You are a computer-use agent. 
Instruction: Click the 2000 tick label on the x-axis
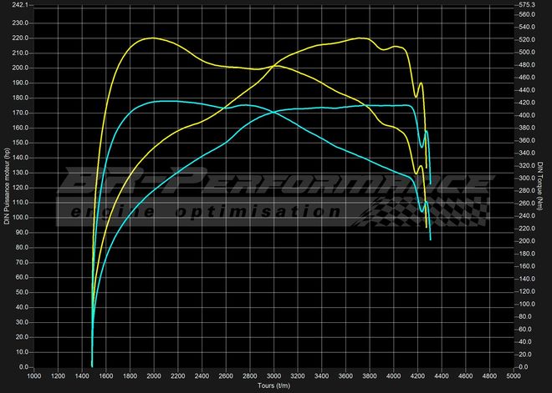point(153,376)
